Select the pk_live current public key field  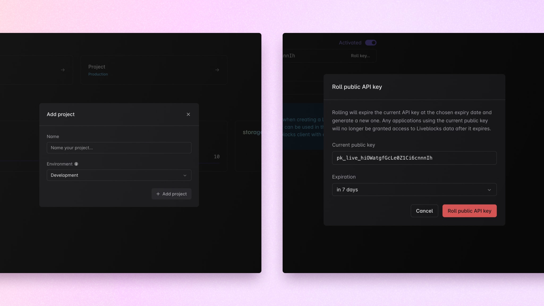click(414, 158)
